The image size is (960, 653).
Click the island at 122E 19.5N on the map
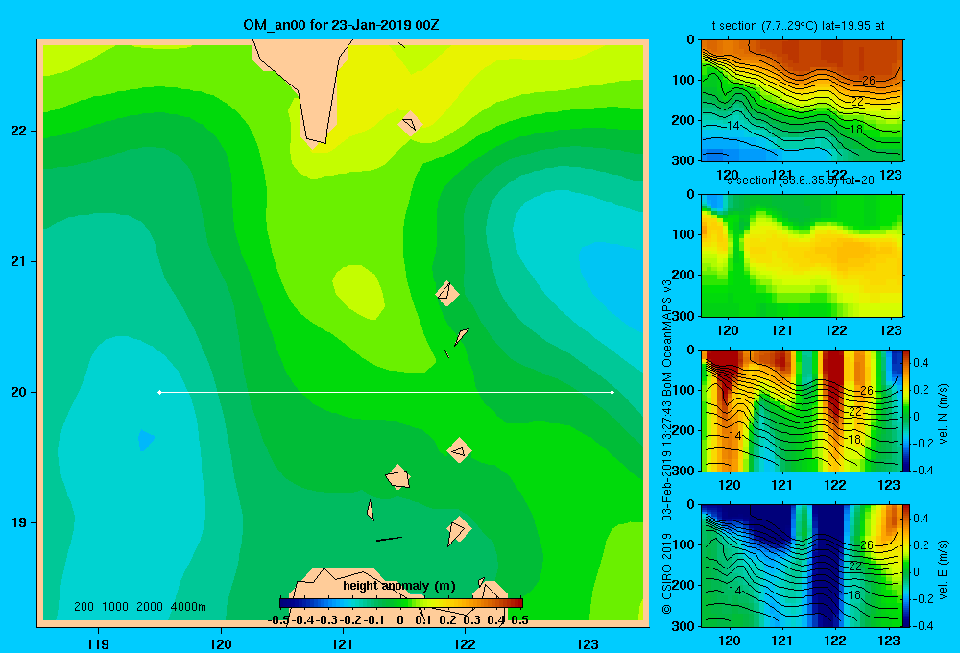point(459,450)
